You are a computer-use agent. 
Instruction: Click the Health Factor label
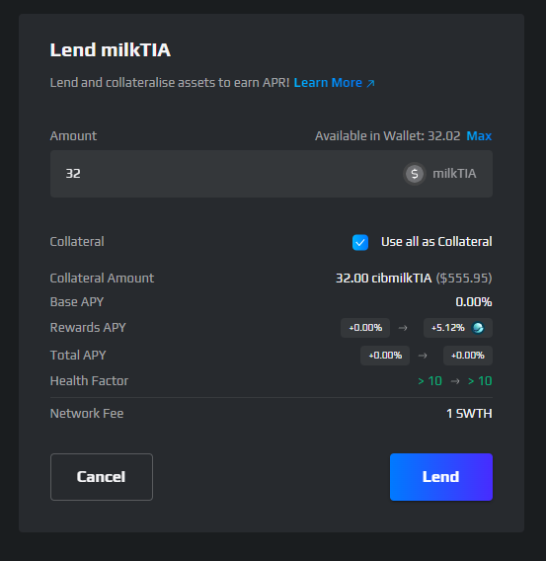[89, 381]
